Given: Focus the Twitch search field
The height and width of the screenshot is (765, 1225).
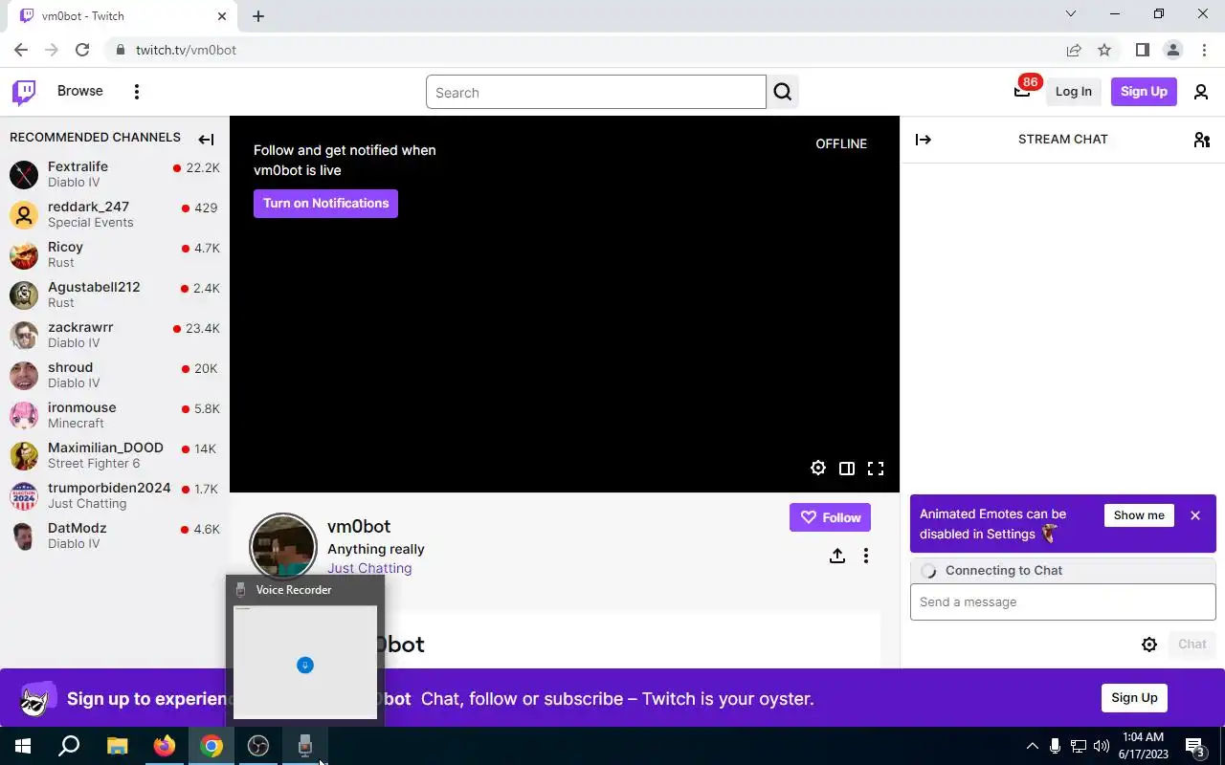Looking at the screenshot, I should [x=596, y=93].
